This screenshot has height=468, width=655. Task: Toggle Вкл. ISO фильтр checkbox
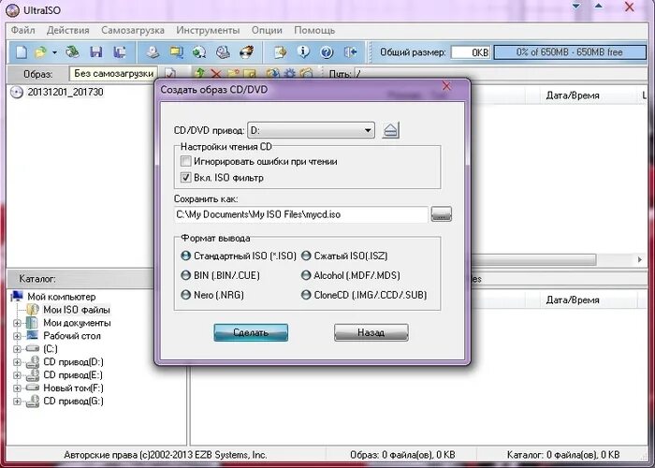(x=186, y=178)
